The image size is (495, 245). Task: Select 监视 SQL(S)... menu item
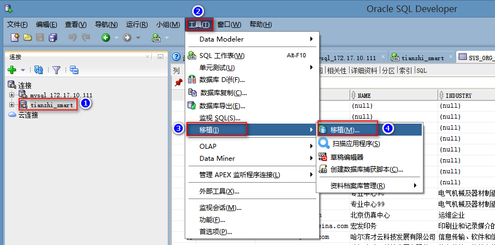point(252,118)
